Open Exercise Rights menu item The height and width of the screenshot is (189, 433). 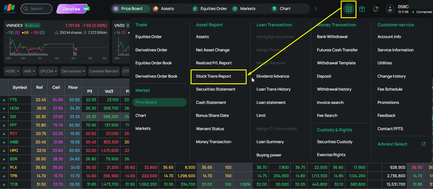331,155
